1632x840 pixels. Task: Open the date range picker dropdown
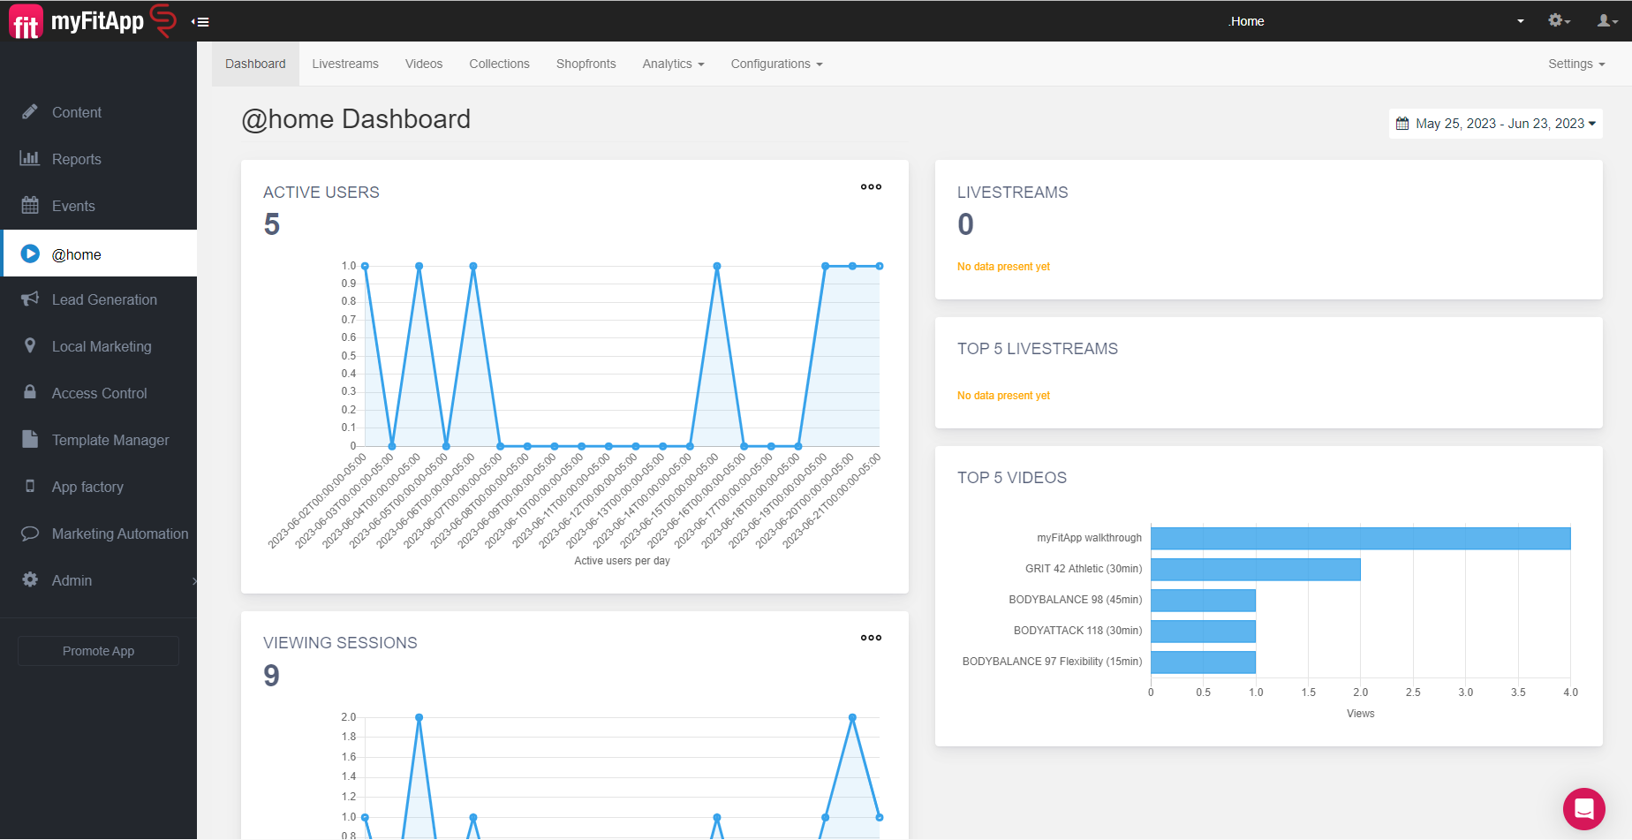click(1496, 124)
